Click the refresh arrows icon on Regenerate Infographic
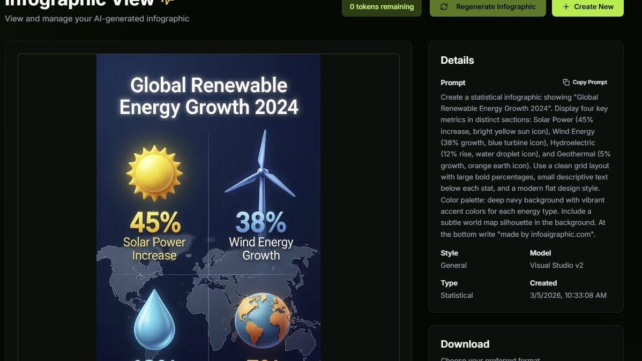The image size is (642, 361). (444, 7)
